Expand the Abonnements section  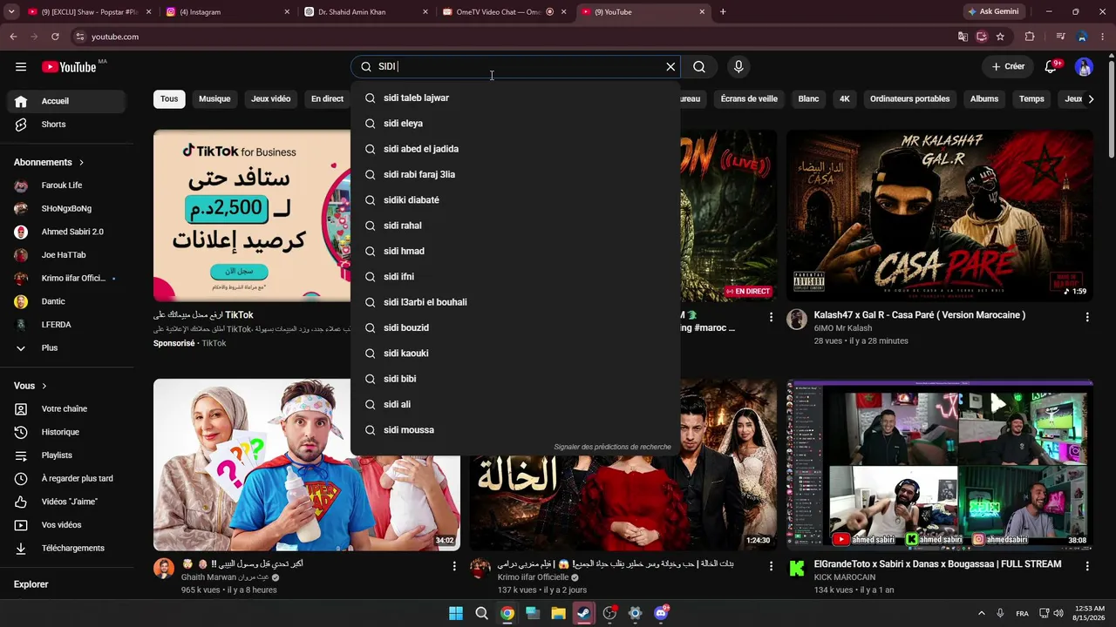tap(49, 162)
